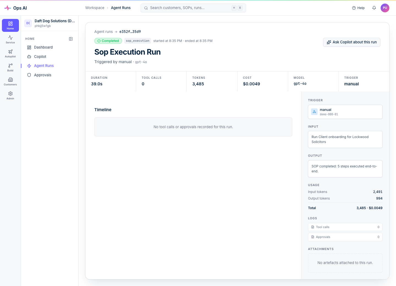This screenshot has height=286, width=396.
Task: Click the Sop Execution Run heading
Action: 127,52
